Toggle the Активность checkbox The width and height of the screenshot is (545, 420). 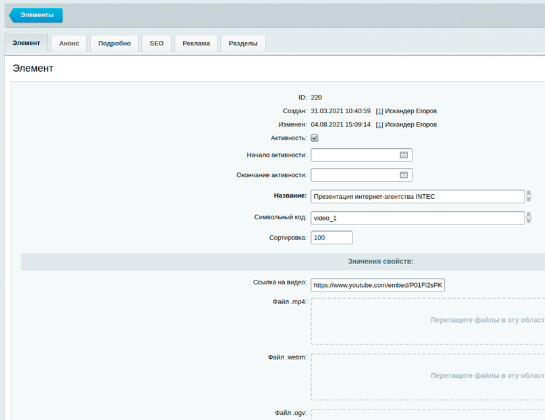point(314,138)
